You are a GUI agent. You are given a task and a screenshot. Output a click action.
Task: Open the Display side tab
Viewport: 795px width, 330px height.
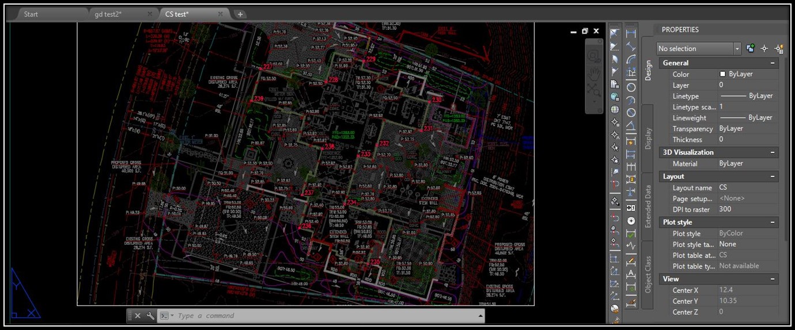(x=648, y=138)
